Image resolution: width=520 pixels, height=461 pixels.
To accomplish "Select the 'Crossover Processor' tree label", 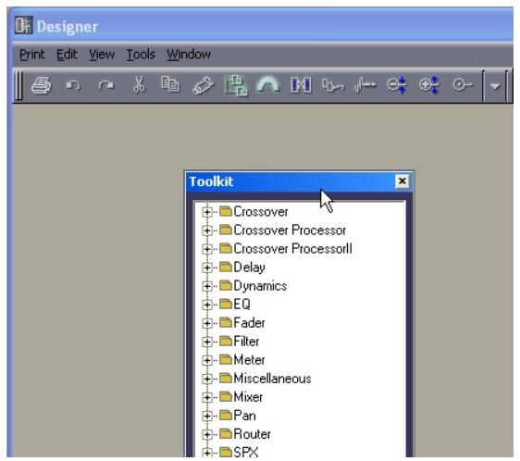I will click(x=290, y=230).
